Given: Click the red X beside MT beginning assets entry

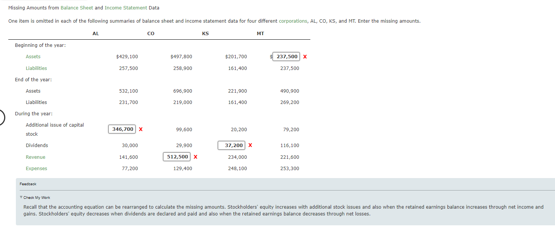Looking at the screenshot, I should coord(305,56).
